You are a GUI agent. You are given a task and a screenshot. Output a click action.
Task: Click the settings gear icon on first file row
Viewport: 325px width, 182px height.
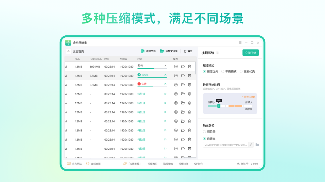[x=176, y=66]
